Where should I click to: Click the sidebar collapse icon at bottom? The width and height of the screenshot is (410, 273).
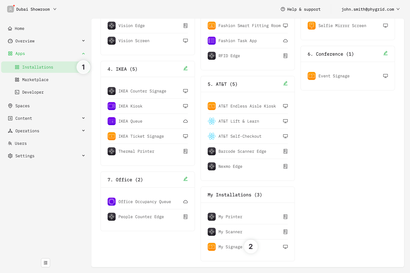click(46, 263)
